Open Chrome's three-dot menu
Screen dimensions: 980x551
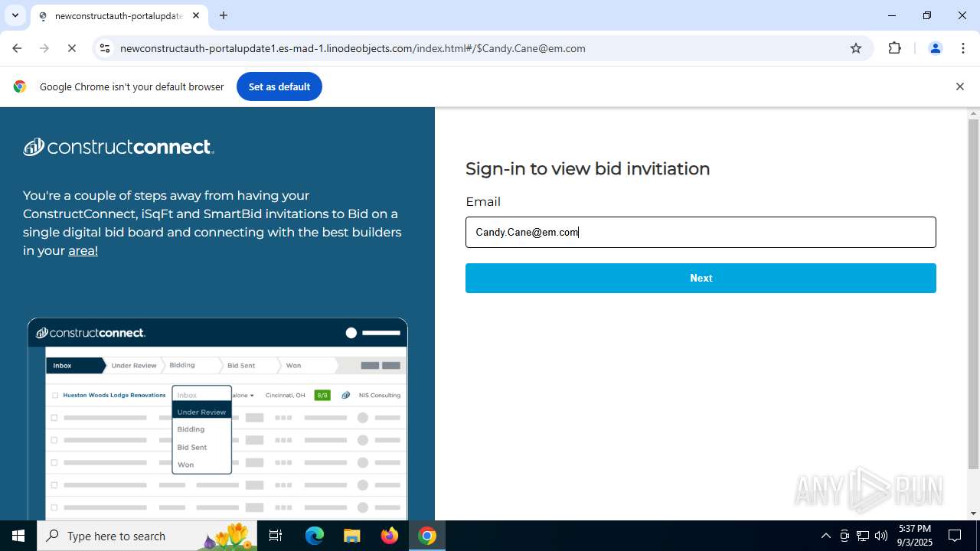click(x=962, y=48)
